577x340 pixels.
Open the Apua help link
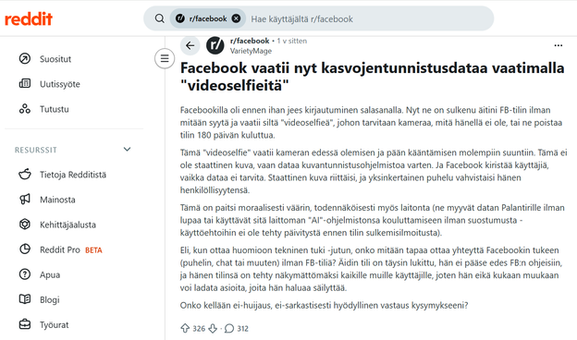[50, 275]
